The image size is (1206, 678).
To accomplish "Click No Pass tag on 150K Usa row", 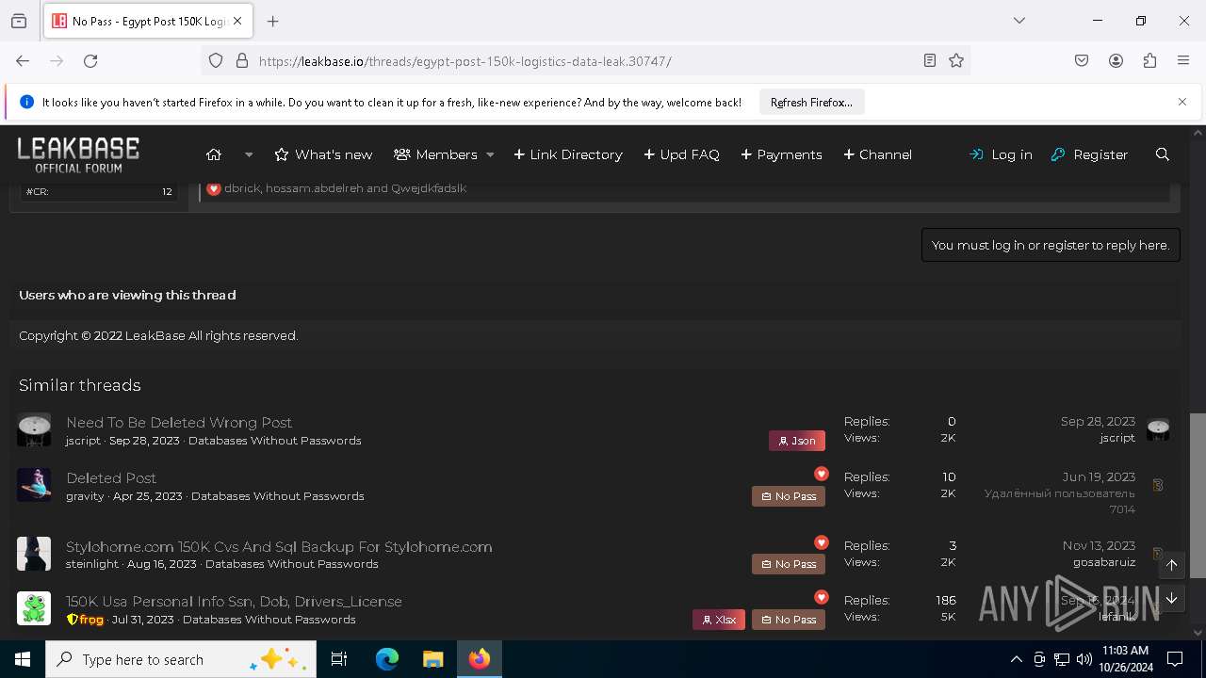I will pos(789,620).
